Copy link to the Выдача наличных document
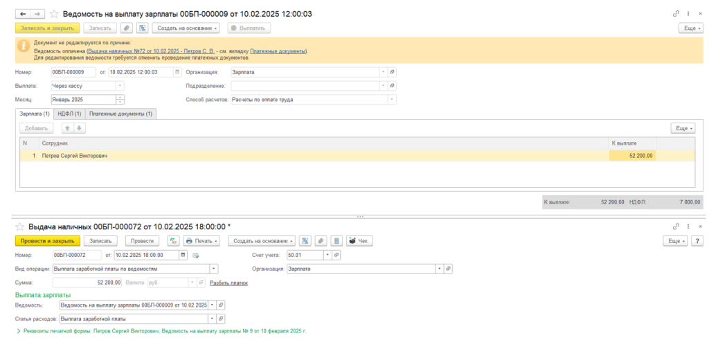Image resolution: width=709 pixels, height=340 pixels. click(676, 226)
